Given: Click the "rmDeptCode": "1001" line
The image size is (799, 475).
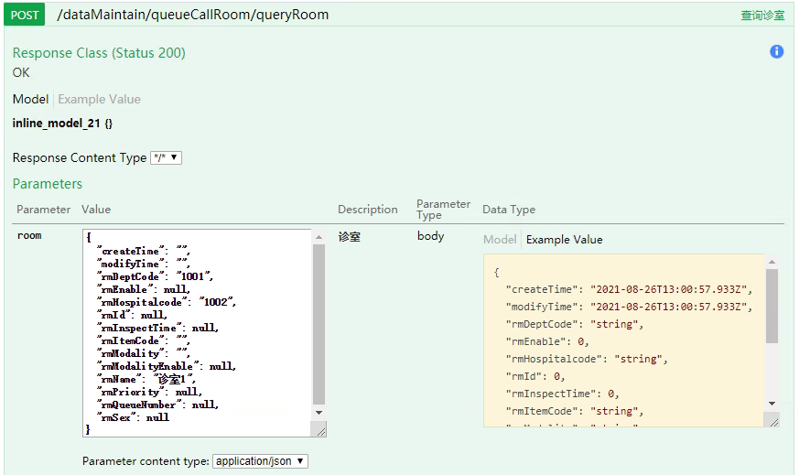Looking at the screenshot, I should point(155,276).
